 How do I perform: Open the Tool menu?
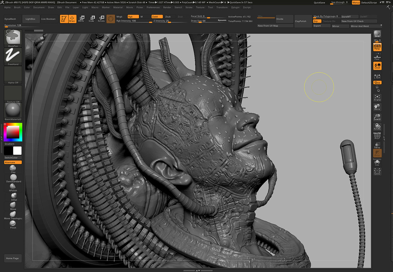click(210, 7)
